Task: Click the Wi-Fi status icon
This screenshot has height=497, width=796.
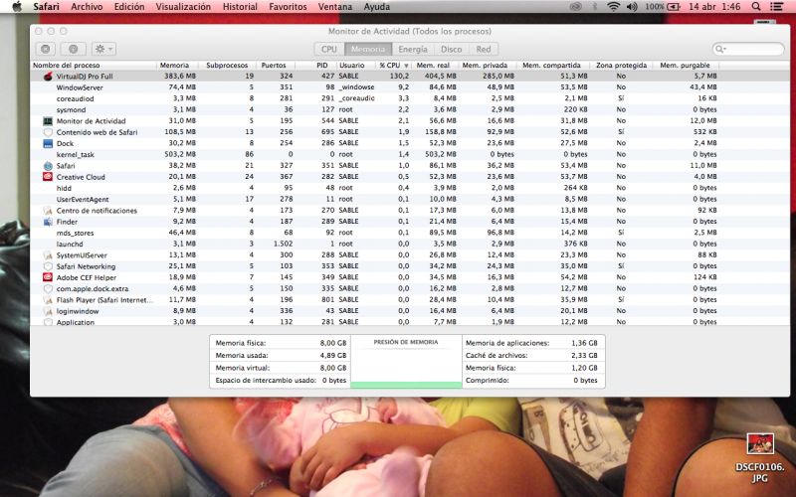Action: 613,7
